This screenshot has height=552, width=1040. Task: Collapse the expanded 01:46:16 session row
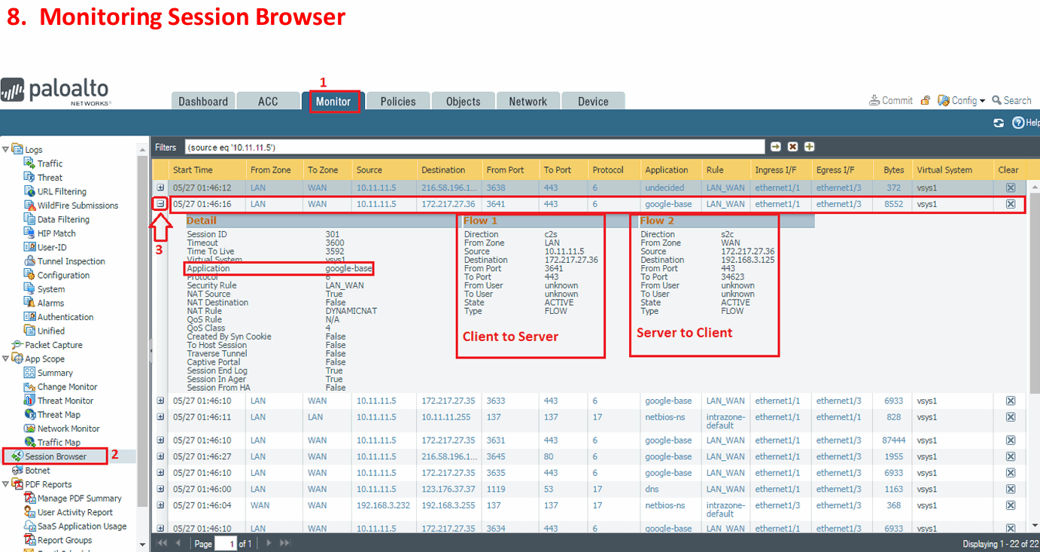(160, 203)
